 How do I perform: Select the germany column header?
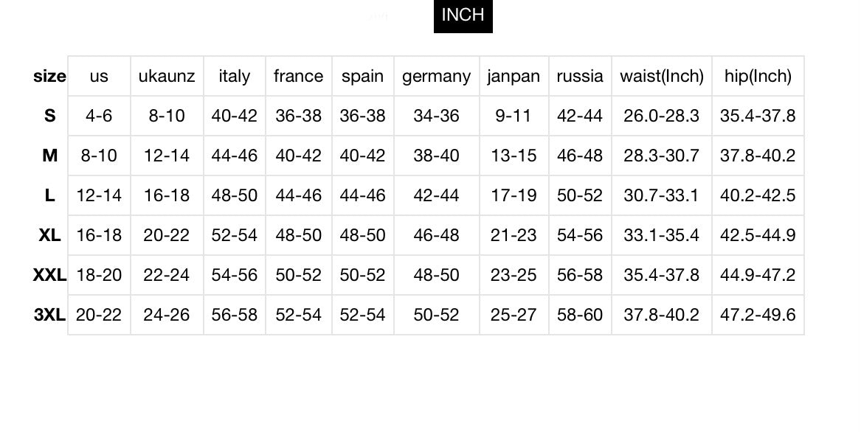[437, 76]
